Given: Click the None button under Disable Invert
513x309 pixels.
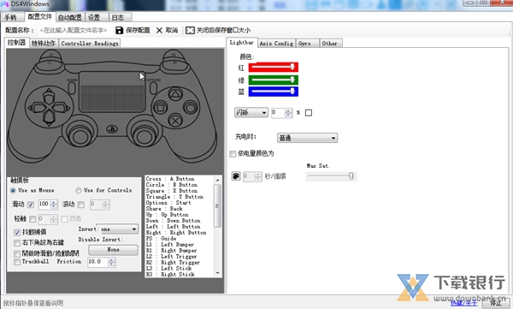Looking at the screenshot, I should 113,250.
